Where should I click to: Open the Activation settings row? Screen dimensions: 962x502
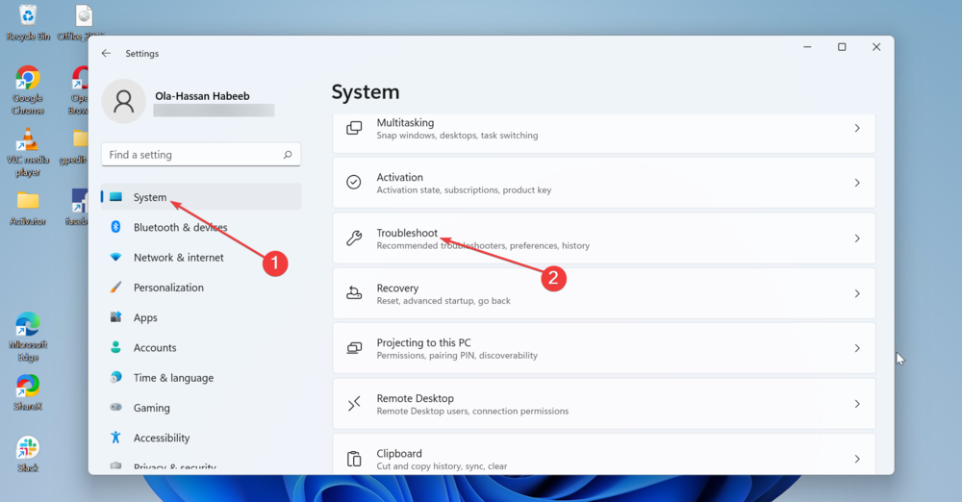click(604, 183)
